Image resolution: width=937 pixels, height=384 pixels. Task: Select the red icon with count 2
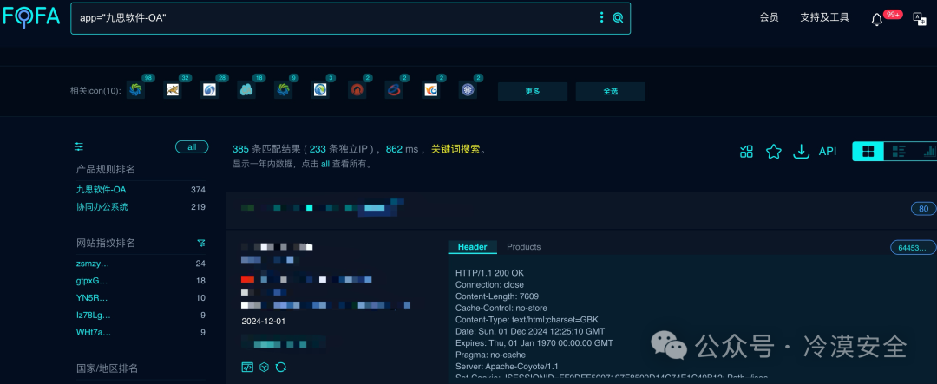357,90
